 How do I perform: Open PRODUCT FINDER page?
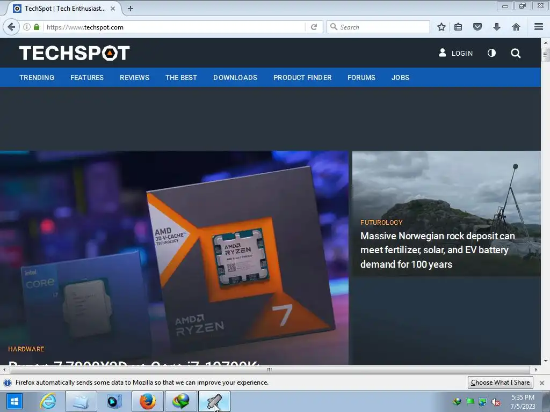(x=302, y=77)
